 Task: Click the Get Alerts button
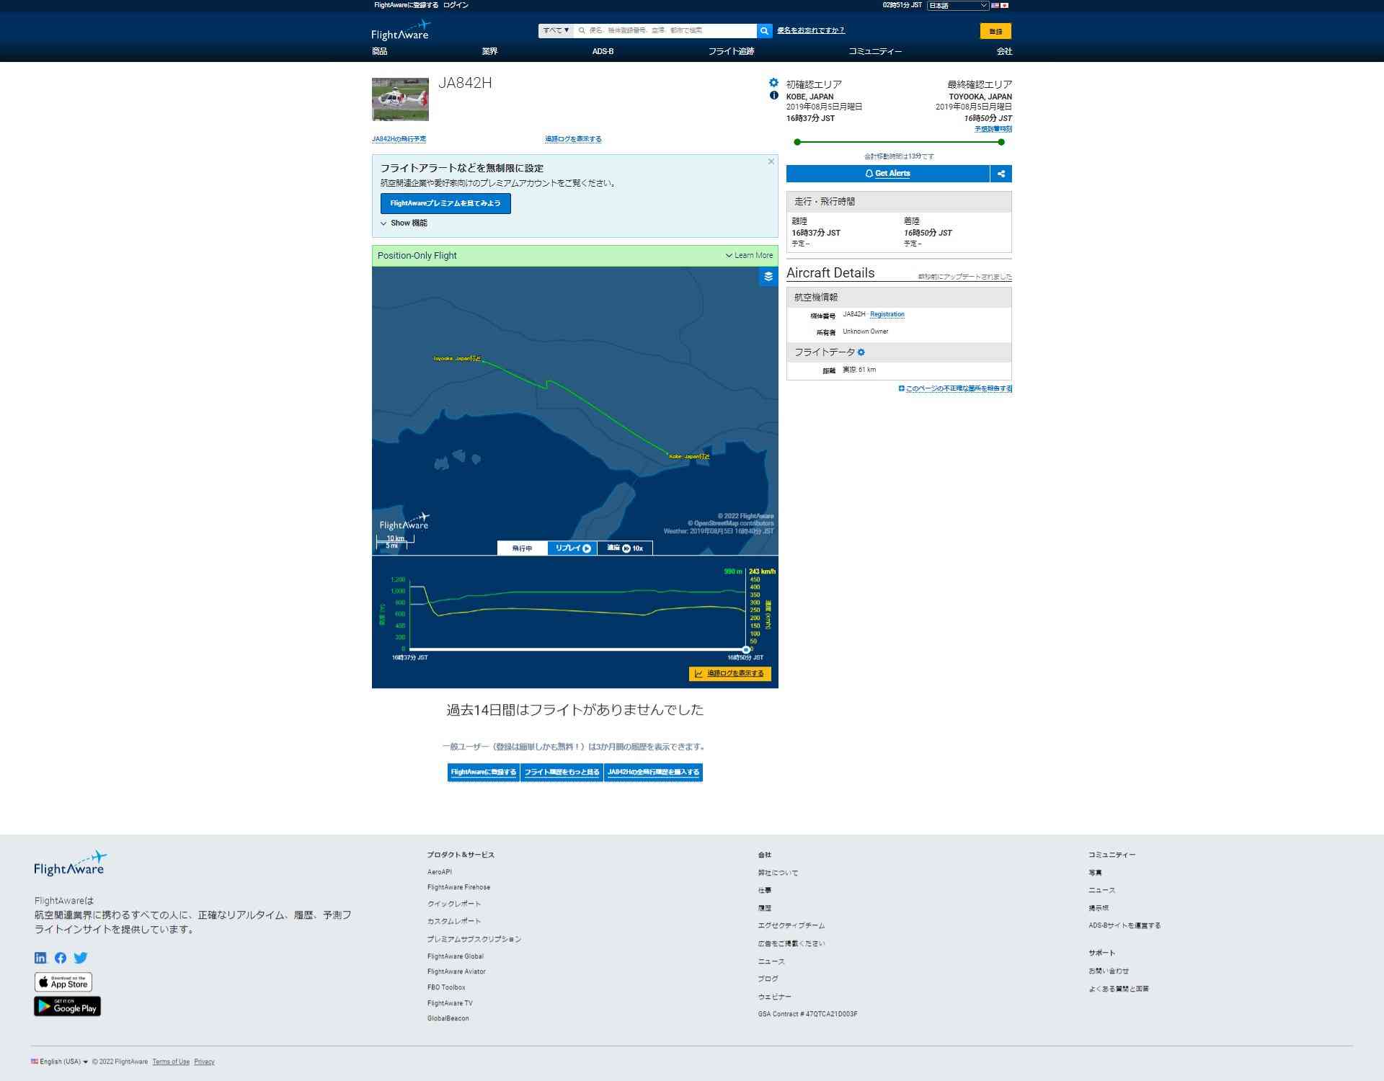tap(887, 174)
